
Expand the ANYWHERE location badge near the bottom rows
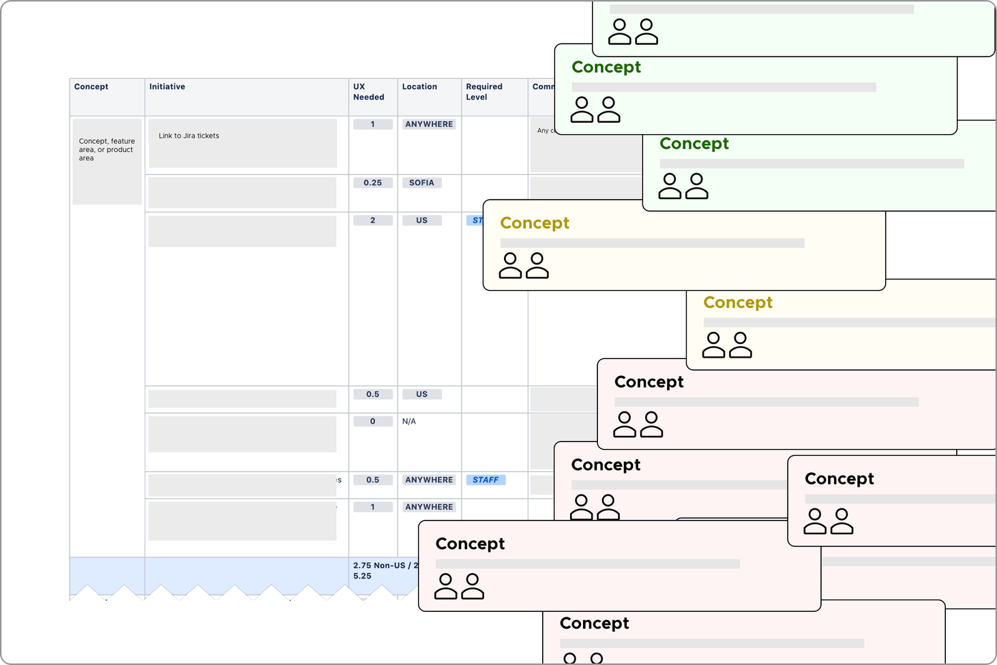pyautogui.click(x=429, y=507)
